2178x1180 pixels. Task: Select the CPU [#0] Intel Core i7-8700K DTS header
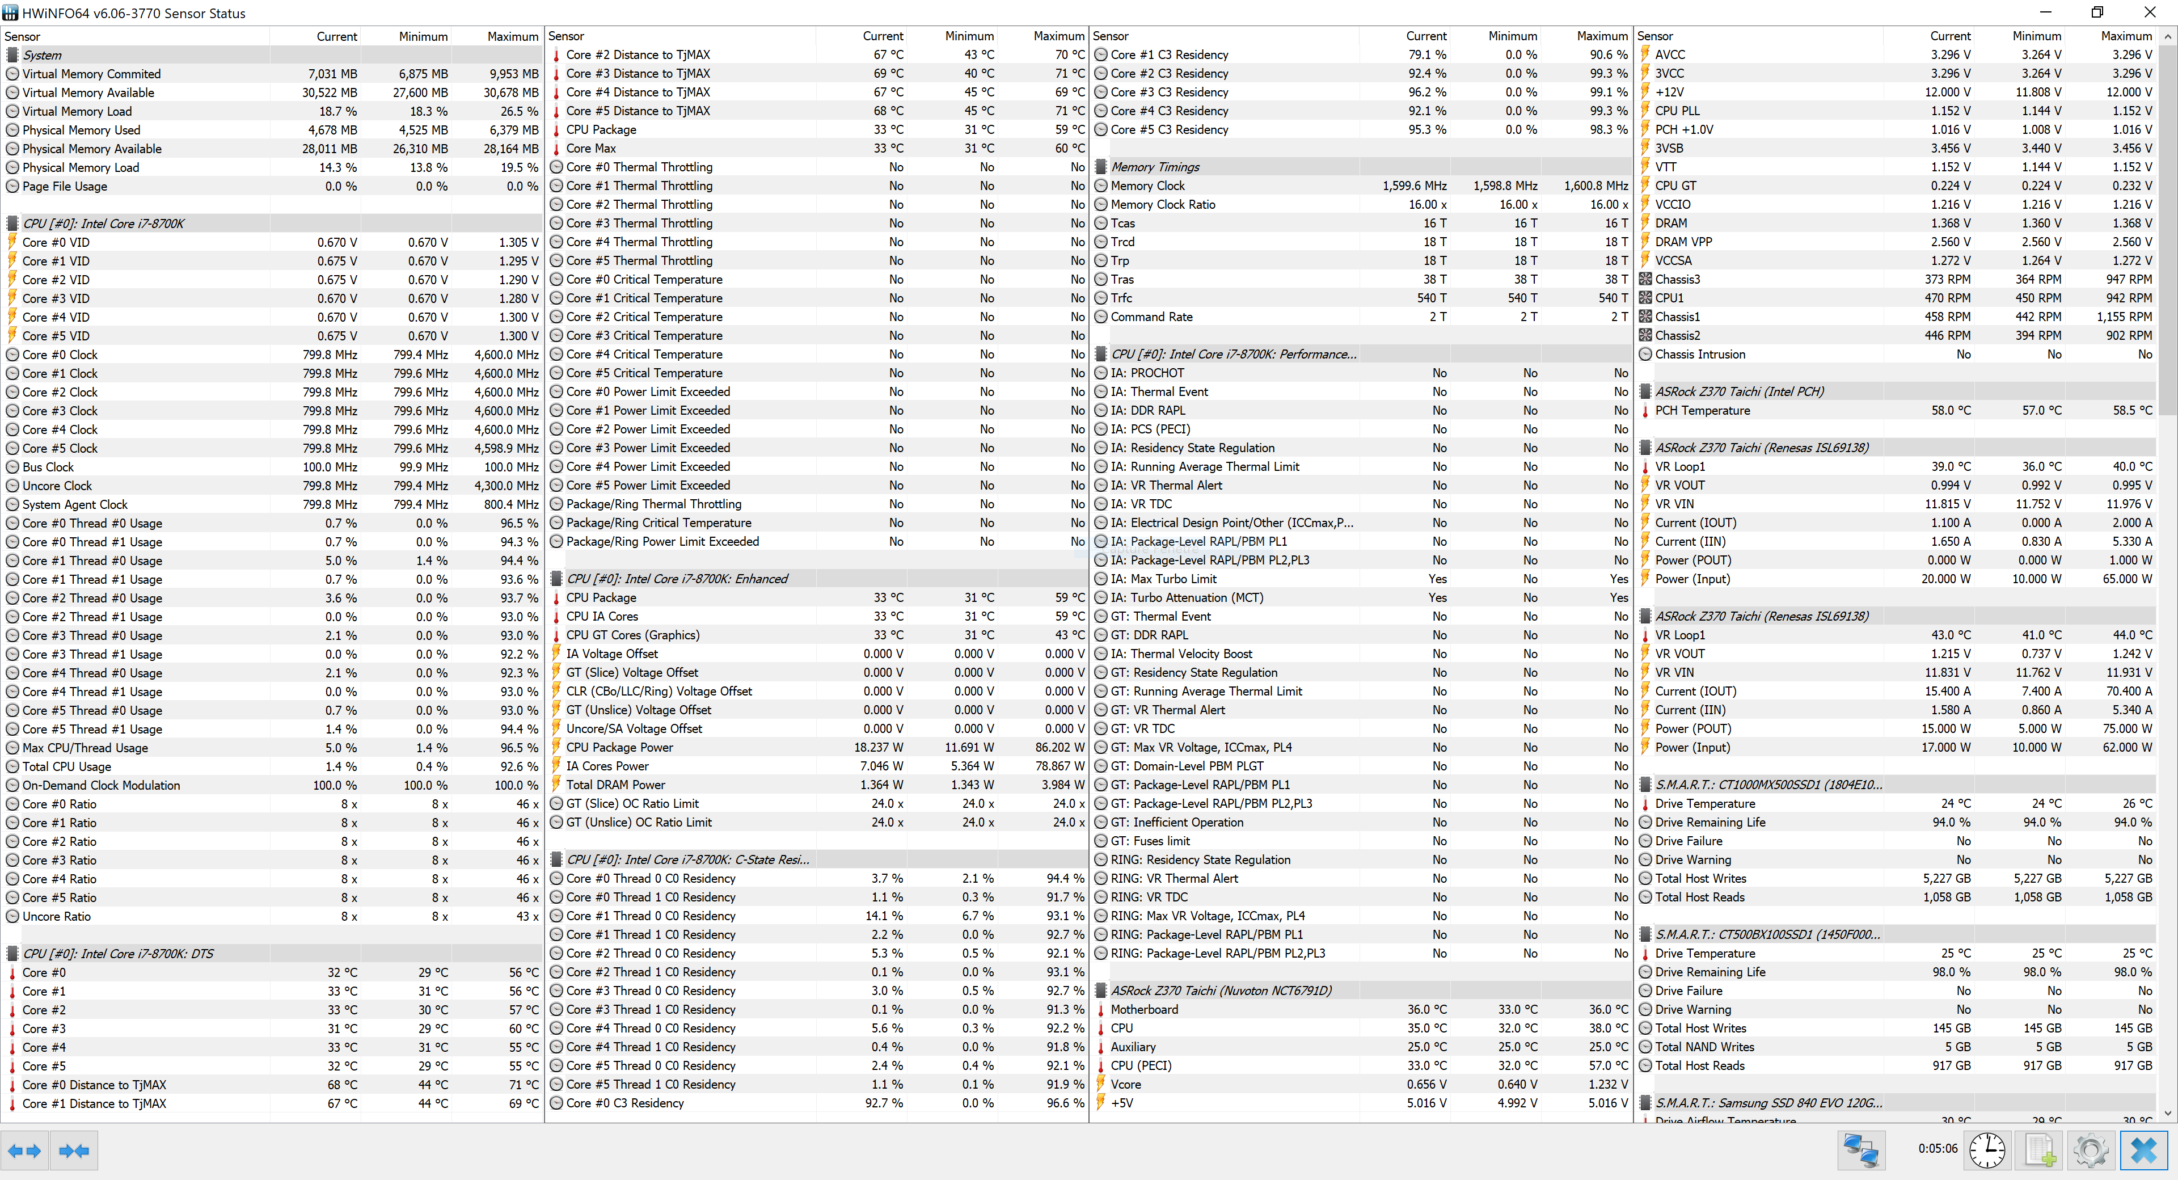point(119,953)
